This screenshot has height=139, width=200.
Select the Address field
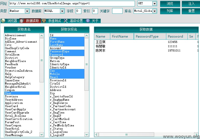(67, 90)
